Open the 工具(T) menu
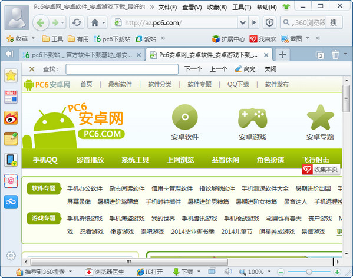The height and width of the screenshot is (278, 353). tap(242, 7)
